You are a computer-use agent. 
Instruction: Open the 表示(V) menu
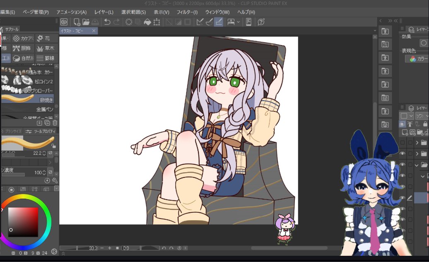coord(161,12)
